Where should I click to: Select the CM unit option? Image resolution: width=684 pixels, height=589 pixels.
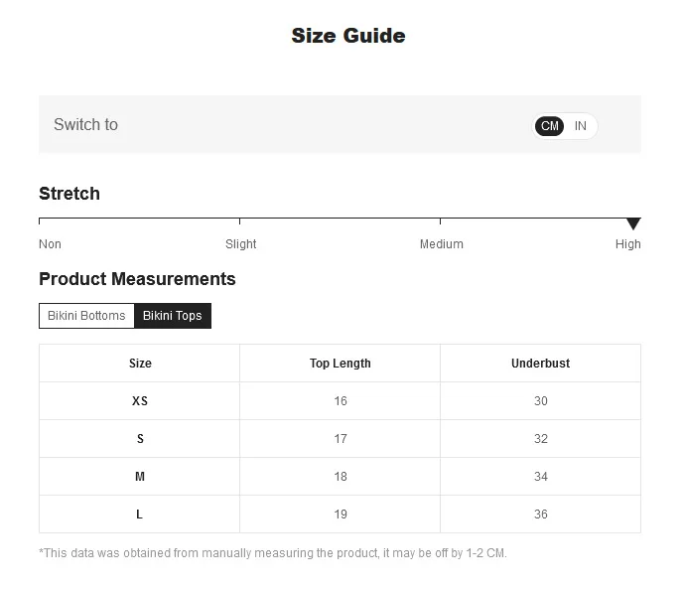[x=550, y=126]
